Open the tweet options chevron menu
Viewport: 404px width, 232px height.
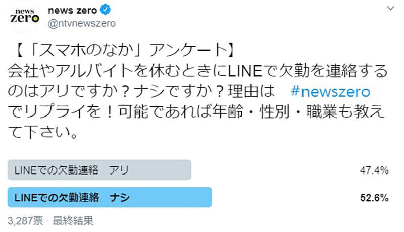coord(390,9)
